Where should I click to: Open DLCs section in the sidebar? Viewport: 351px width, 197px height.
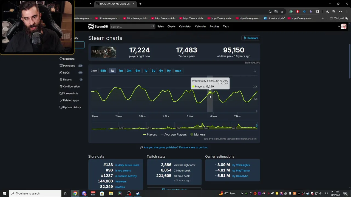tap(71, 73)
